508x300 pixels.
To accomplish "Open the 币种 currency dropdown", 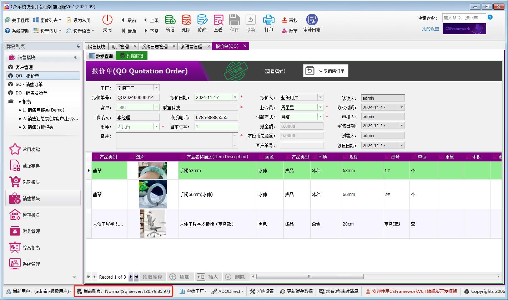I will click(156, 126).
